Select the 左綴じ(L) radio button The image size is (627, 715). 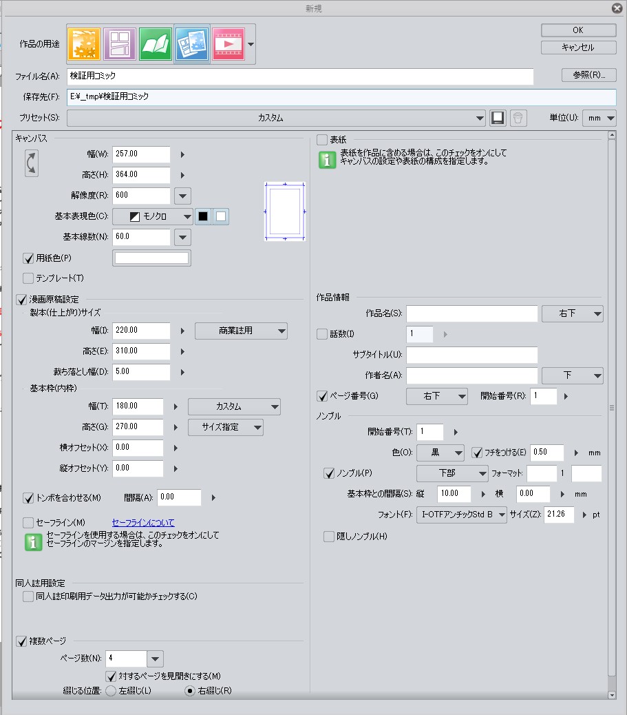coord(111,691)
